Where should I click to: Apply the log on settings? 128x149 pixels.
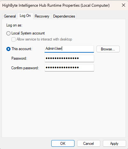(x=114, y=144)
